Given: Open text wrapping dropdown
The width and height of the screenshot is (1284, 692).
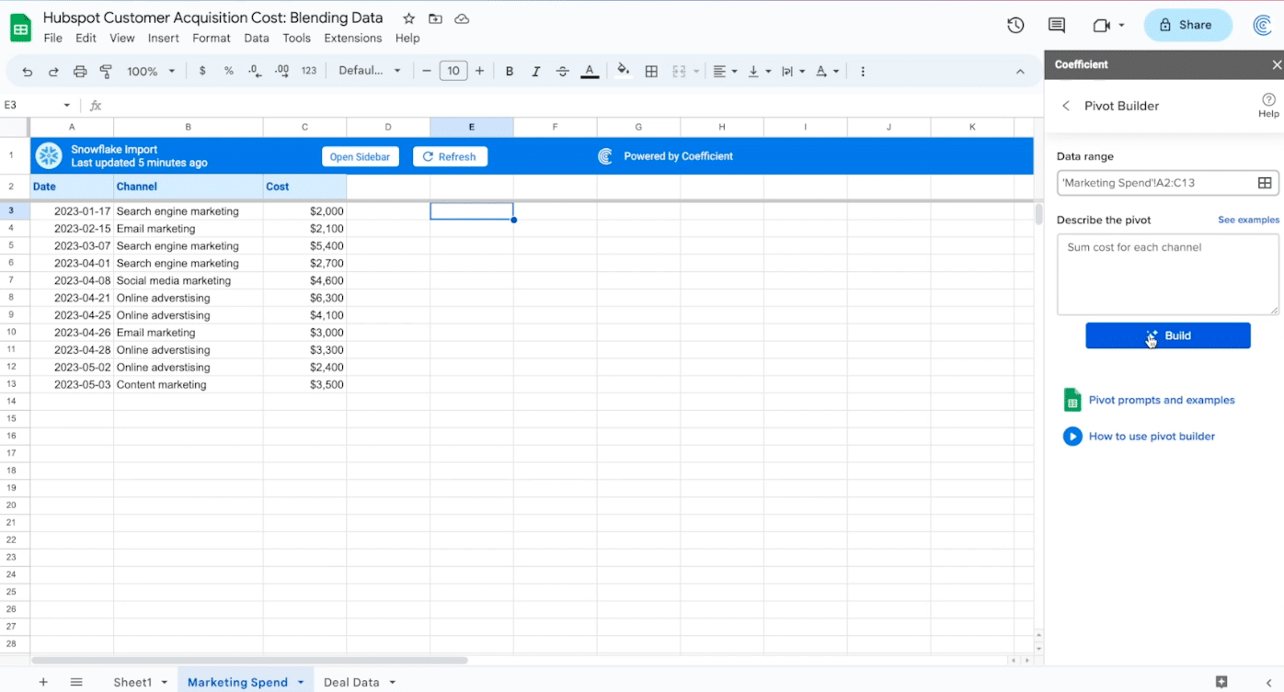Looking at the screenshot, I should pyautogui.click(x=793, y=71).
